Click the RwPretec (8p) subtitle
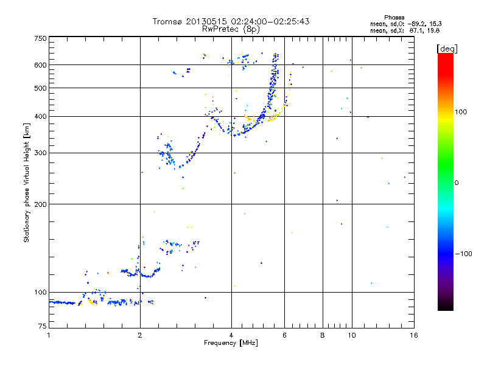This screenshot has width=487, height=365. click(231, 29)
